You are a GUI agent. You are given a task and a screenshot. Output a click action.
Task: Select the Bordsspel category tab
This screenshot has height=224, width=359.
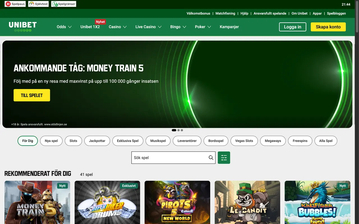(x=216, y=141)
